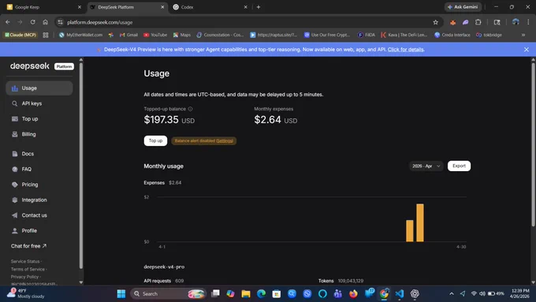Open the Terms of Service link
Viewport: 536px width, 302px height.
click(x=28, y=269)
